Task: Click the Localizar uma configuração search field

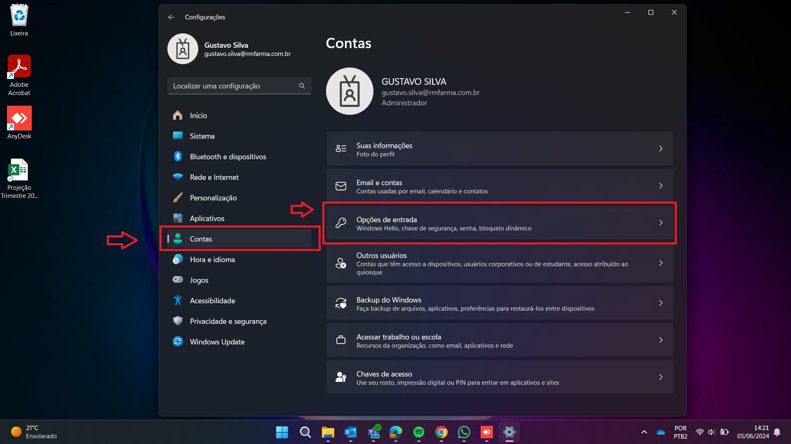Action: [x=233, y=86]
